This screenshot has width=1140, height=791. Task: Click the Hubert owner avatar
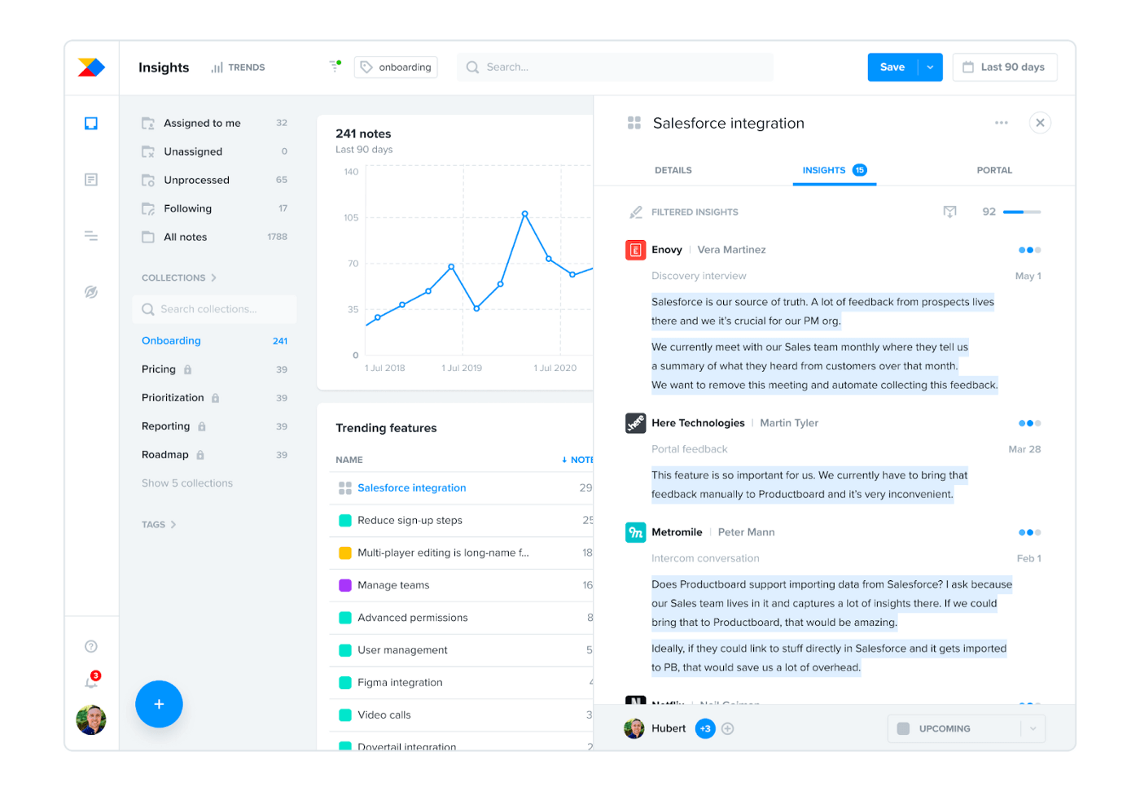click(634, 728)
